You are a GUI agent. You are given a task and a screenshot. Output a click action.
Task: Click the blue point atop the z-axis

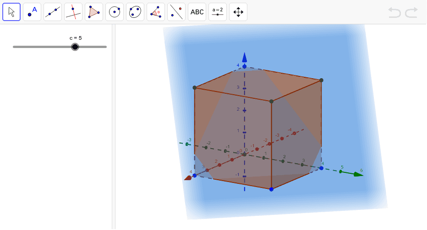click(245, 67)
